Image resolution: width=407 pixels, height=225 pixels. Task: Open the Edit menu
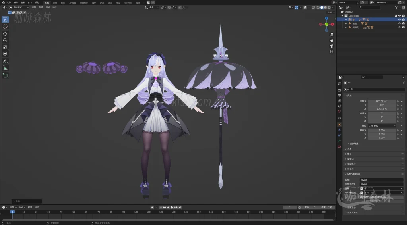(16, 2)
